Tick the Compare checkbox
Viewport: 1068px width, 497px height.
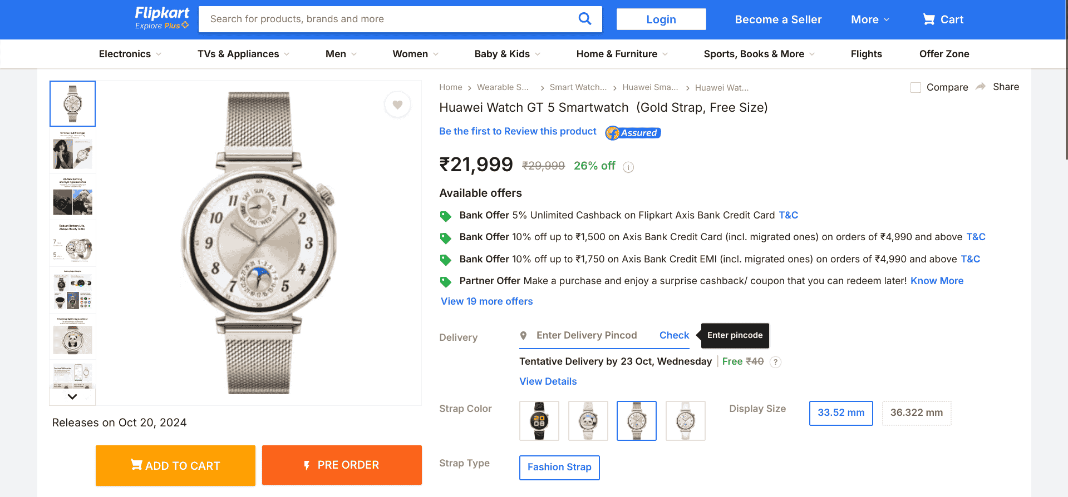[x=916, y=87]
